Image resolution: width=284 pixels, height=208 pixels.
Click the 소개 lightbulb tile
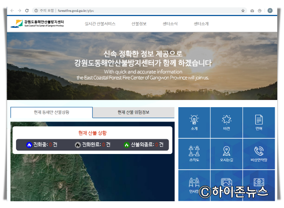point(194,122)
